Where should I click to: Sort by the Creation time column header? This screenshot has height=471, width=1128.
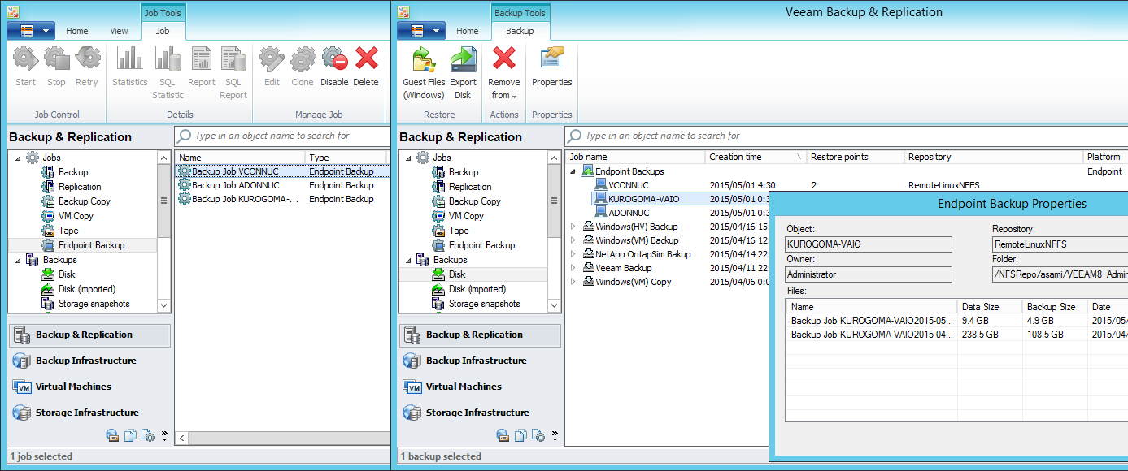click(756, 157)
